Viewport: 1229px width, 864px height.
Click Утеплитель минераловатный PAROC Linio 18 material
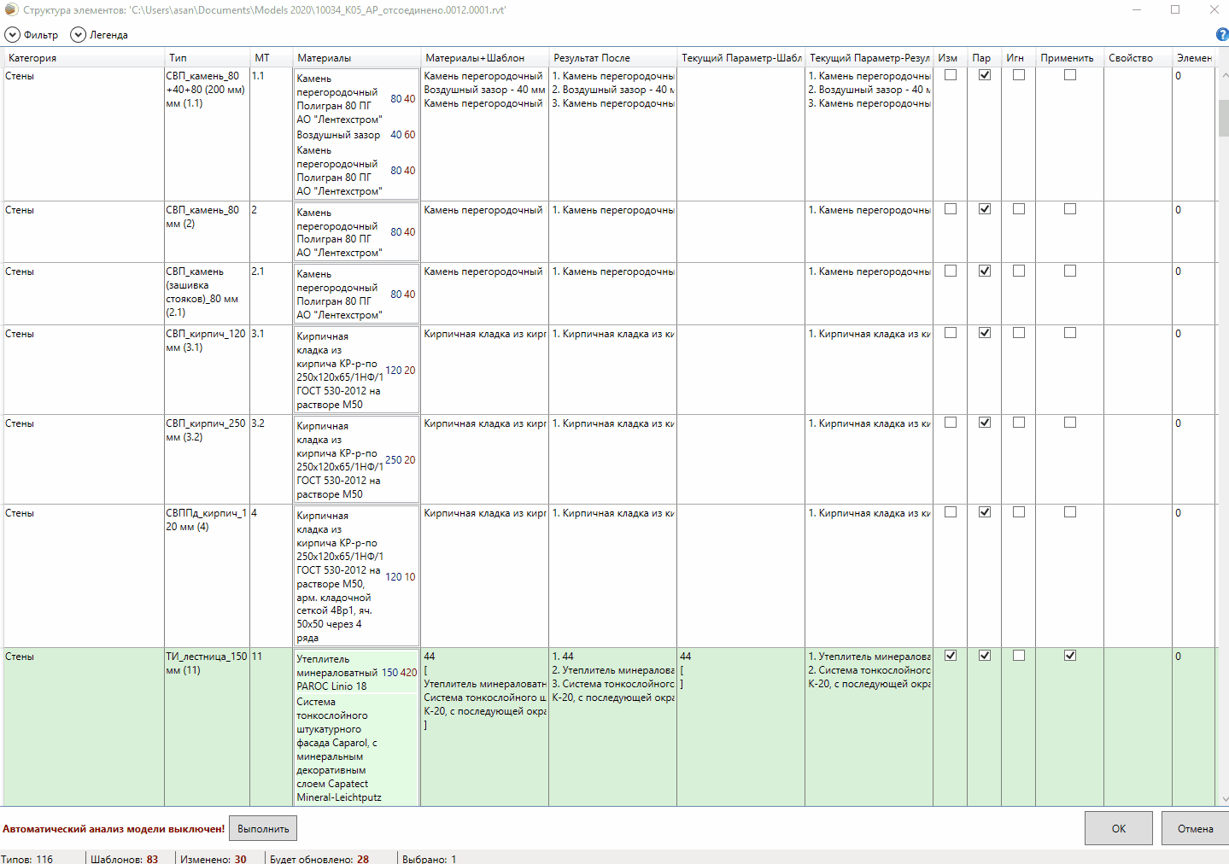pyautogui.click(x=356, y=673)
